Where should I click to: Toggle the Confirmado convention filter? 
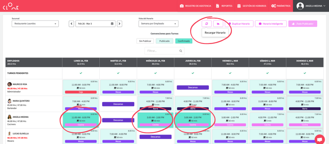(184, 41)
